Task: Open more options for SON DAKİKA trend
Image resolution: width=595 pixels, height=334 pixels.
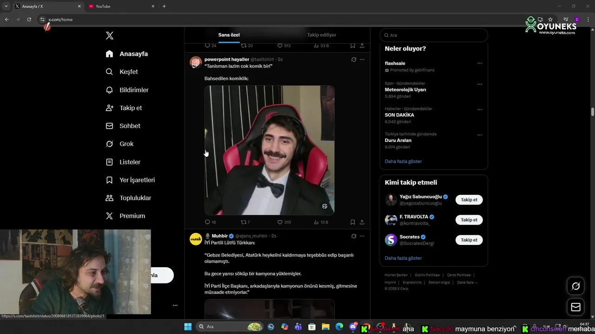Action: 480,110
